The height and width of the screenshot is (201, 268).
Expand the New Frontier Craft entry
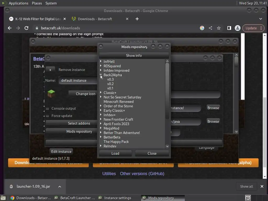click(x=101, y=119)
